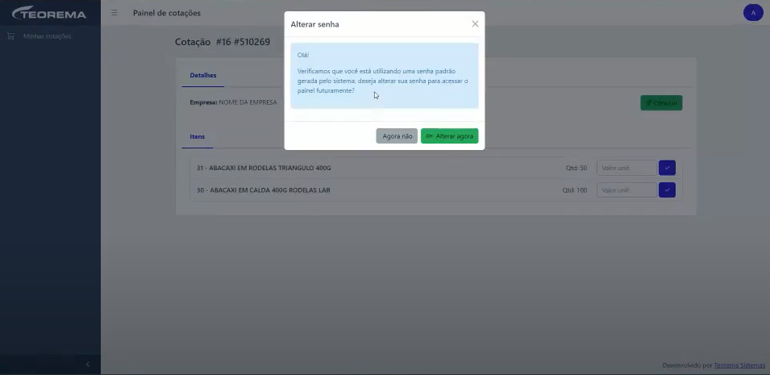Click the shopping cart icon in sidebar
Screen dimensions: 770x375
10,35
